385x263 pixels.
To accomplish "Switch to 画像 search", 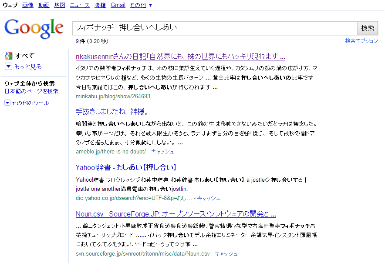I will pos(27,5).
